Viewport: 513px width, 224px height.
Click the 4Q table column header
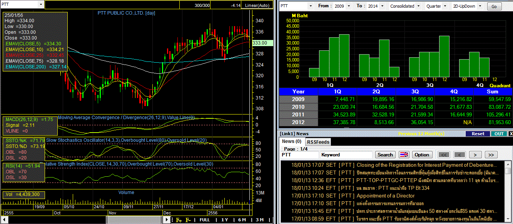(454, 91)
